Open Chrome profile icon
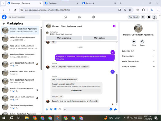 click(x=152, y=10)
